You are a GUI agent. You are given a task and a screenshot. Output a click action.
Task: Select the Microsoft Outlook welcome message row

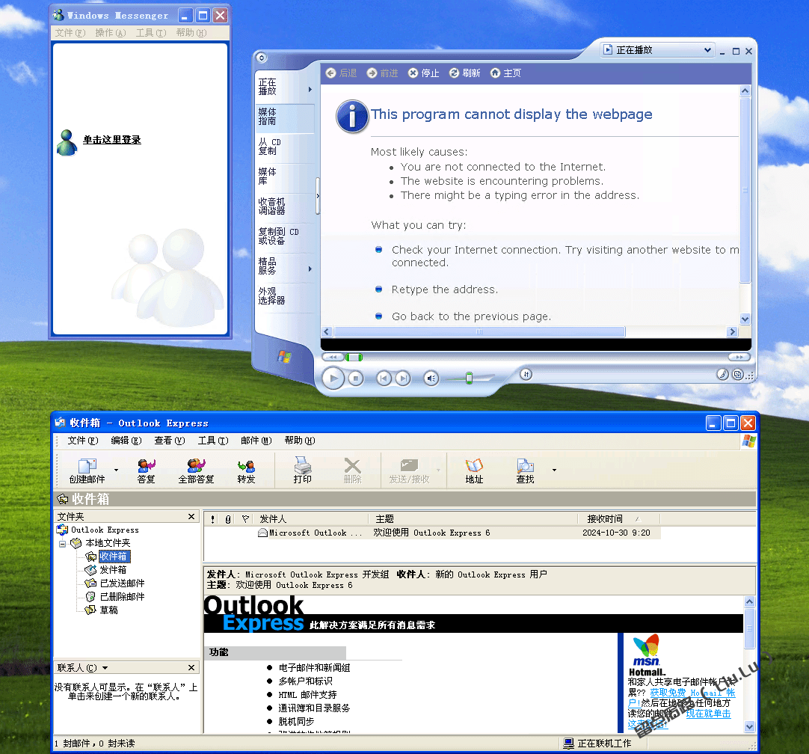[432, 533]
